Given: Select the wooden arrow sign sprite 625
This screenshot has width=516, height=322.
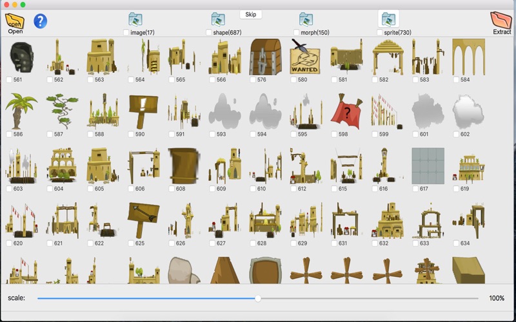Looking at the screenshot, I should tap(143, 220).
